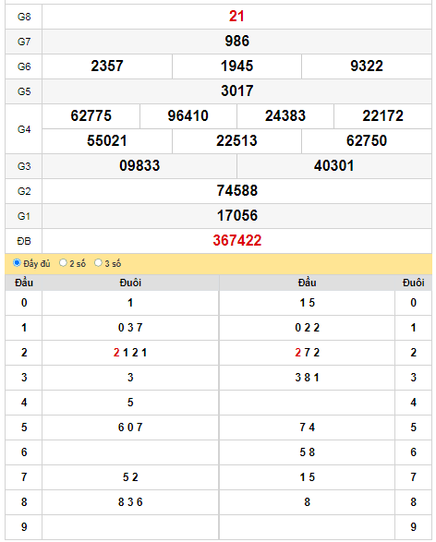Select the "2 số" radio option
436x542 pixels.
point(63,263)
